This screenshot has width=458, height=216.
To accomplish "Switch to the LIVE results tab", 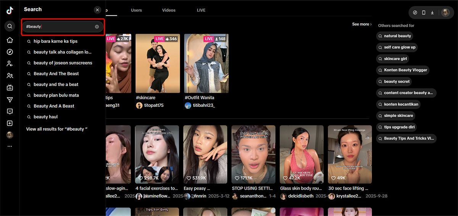I will pyautogui.click(x=201, y=10).
